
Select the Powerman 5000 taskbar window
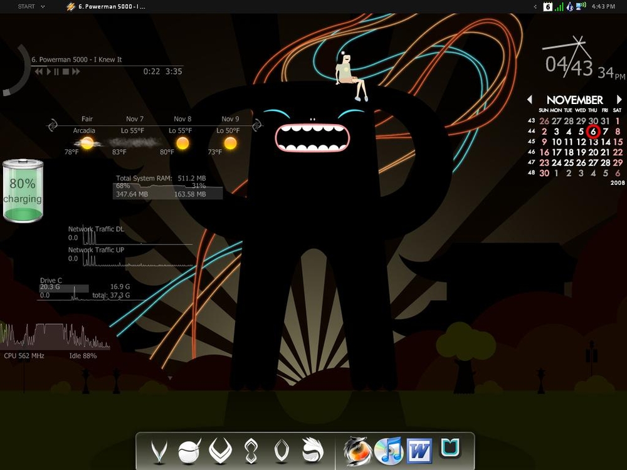(107, 7)
